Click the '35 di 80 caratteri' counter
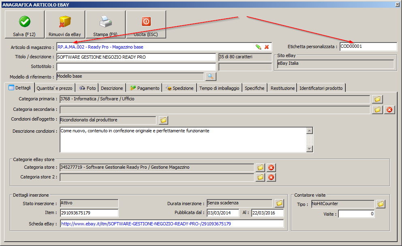Viewport: 402px width, 246px height. (x=245, y=57)
